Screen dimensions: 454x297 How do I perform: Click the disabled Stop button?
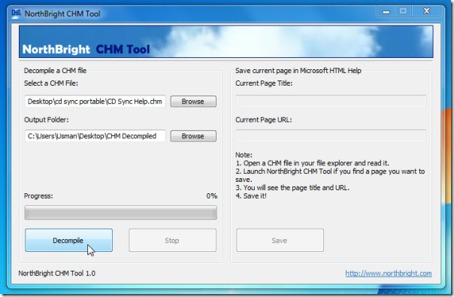[172, 240]
